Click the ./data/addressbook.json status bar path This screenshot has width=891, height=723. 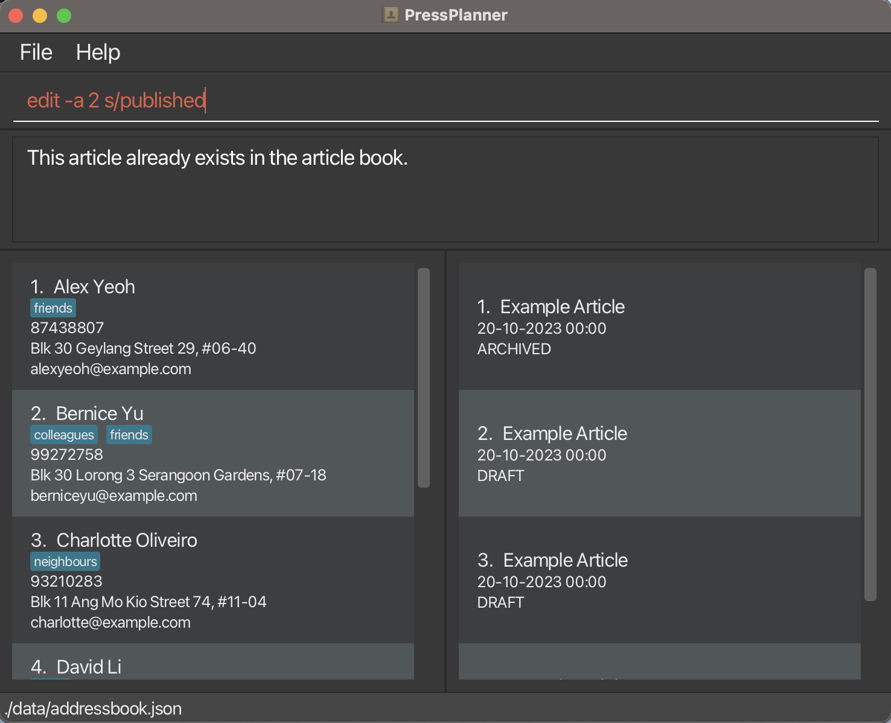click(x=93, y=709)
